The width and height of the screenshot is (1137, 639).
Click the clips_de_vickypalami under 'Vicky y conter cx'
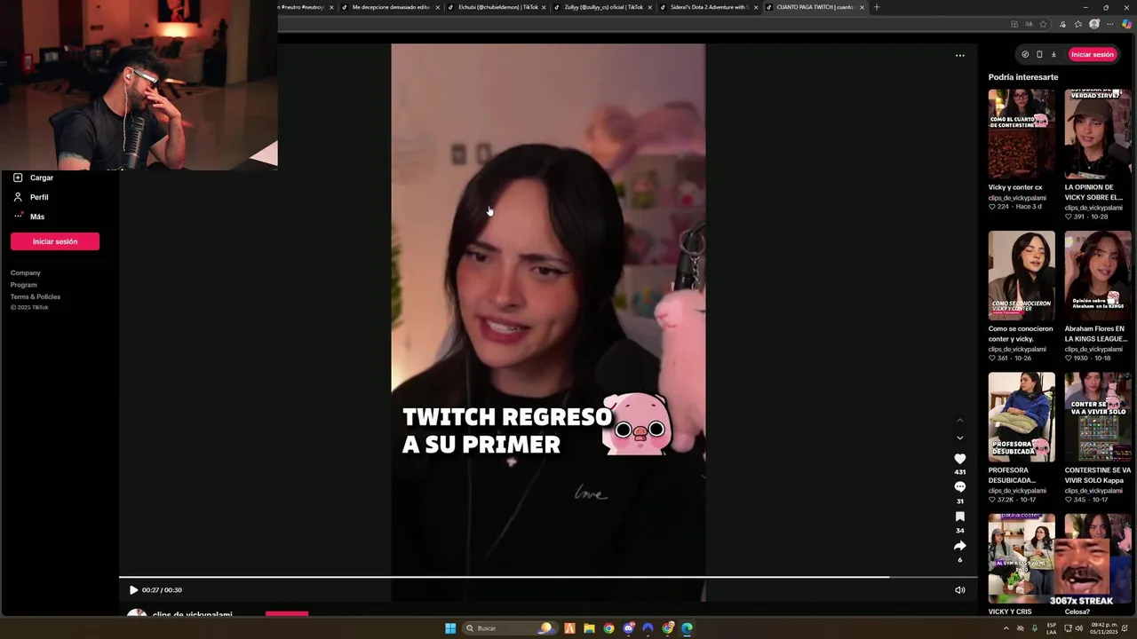[1017, 197]
